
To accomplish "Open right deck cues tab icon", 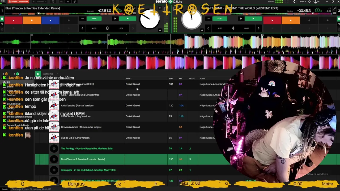I will 338,19.
